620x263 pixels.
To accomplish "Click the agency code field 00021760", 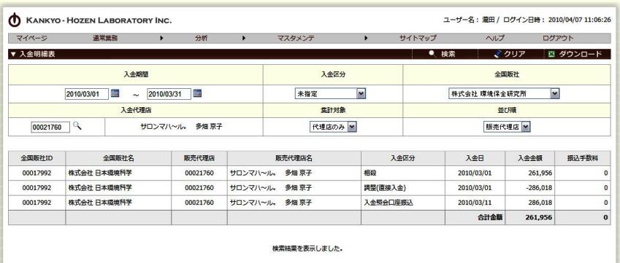I will click(50, 127).
